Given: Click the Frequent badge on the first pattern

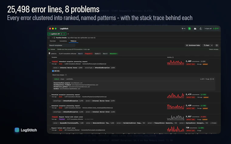Looking at the screenshot, I should pos(55,62).
